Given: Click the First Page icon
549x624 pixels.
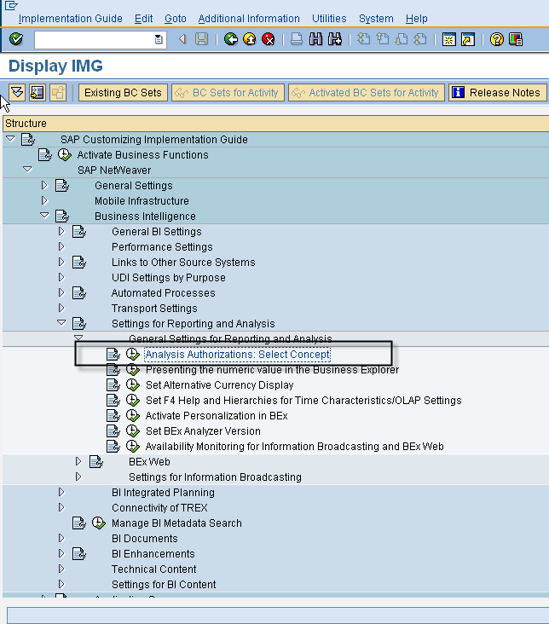Looking at the screenshot, I should pyautogui.click(x=363, y=39).
